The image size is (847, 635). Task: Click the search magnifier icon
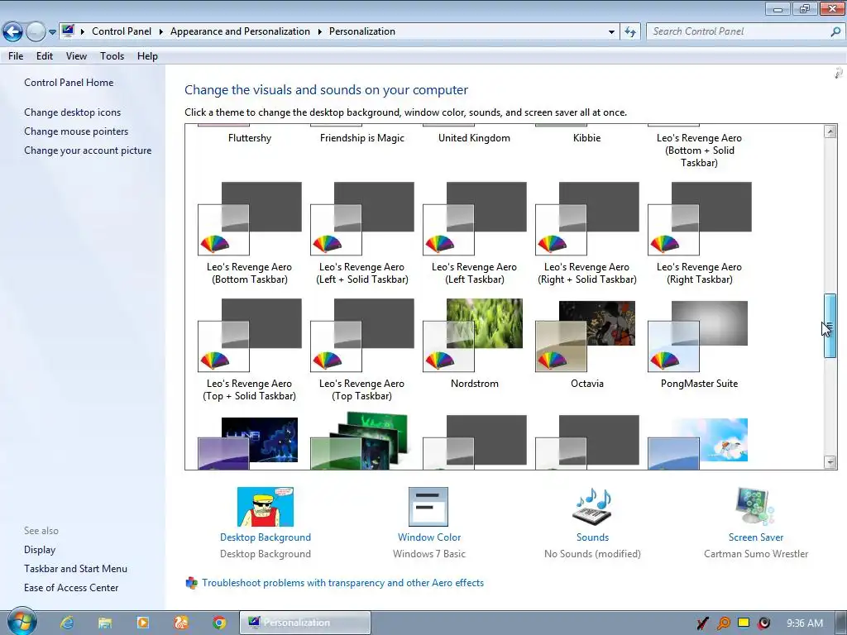tap(835, 32)
